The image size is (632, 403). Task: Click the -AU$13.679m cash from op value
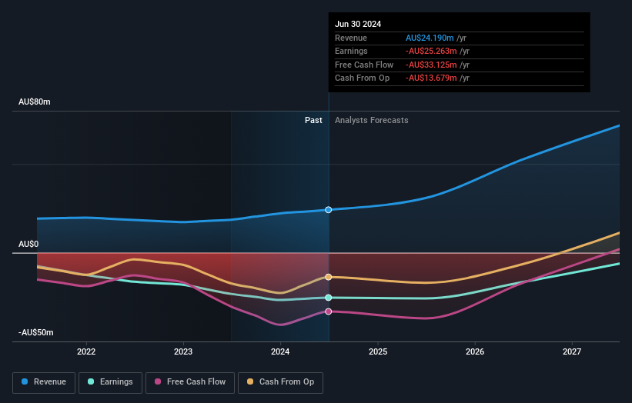pyautogui.click(x=431, y=78)
